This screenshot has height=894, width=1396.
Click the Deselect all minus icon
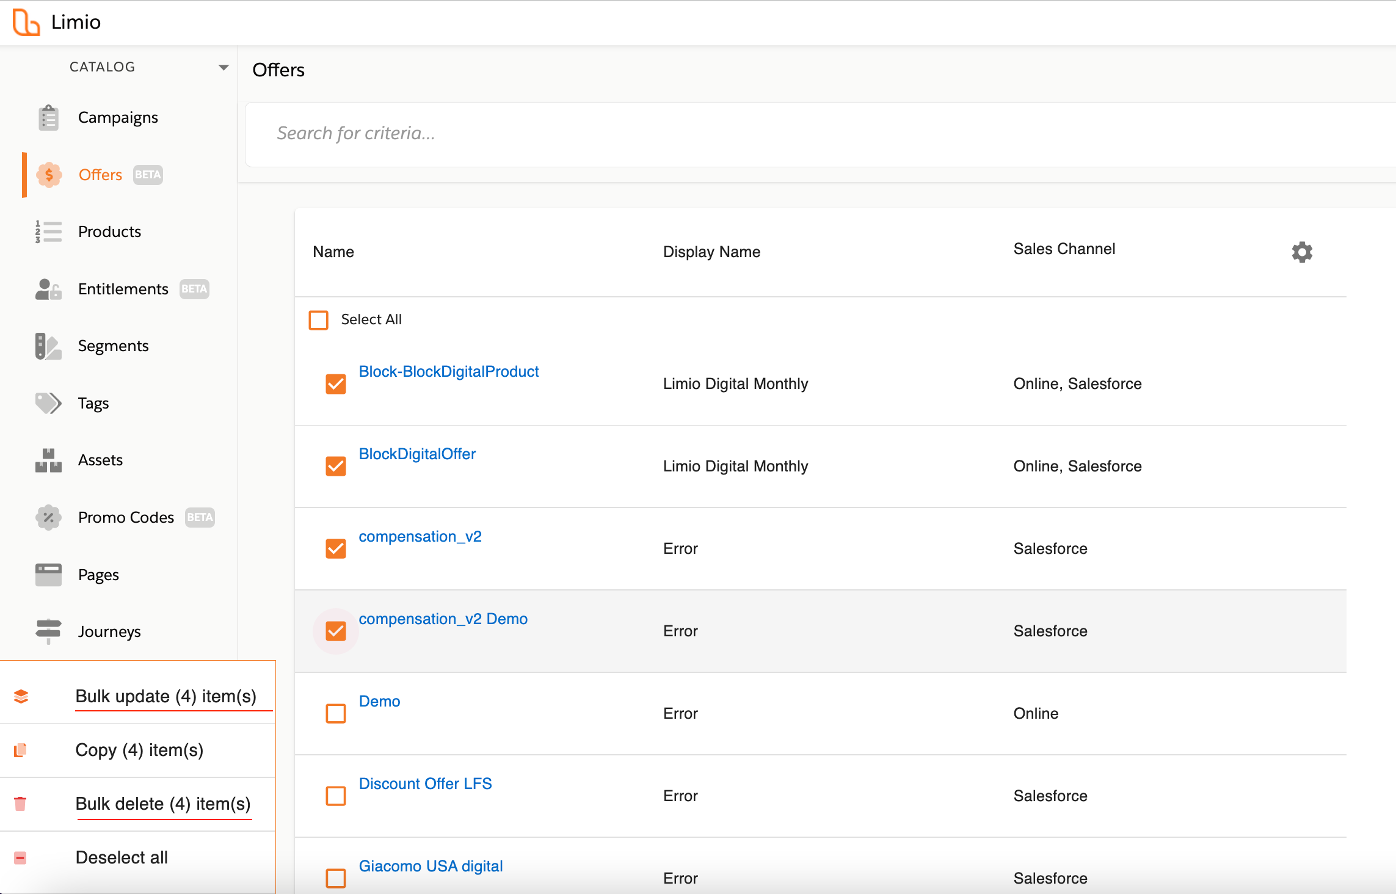tap(20, 858)
